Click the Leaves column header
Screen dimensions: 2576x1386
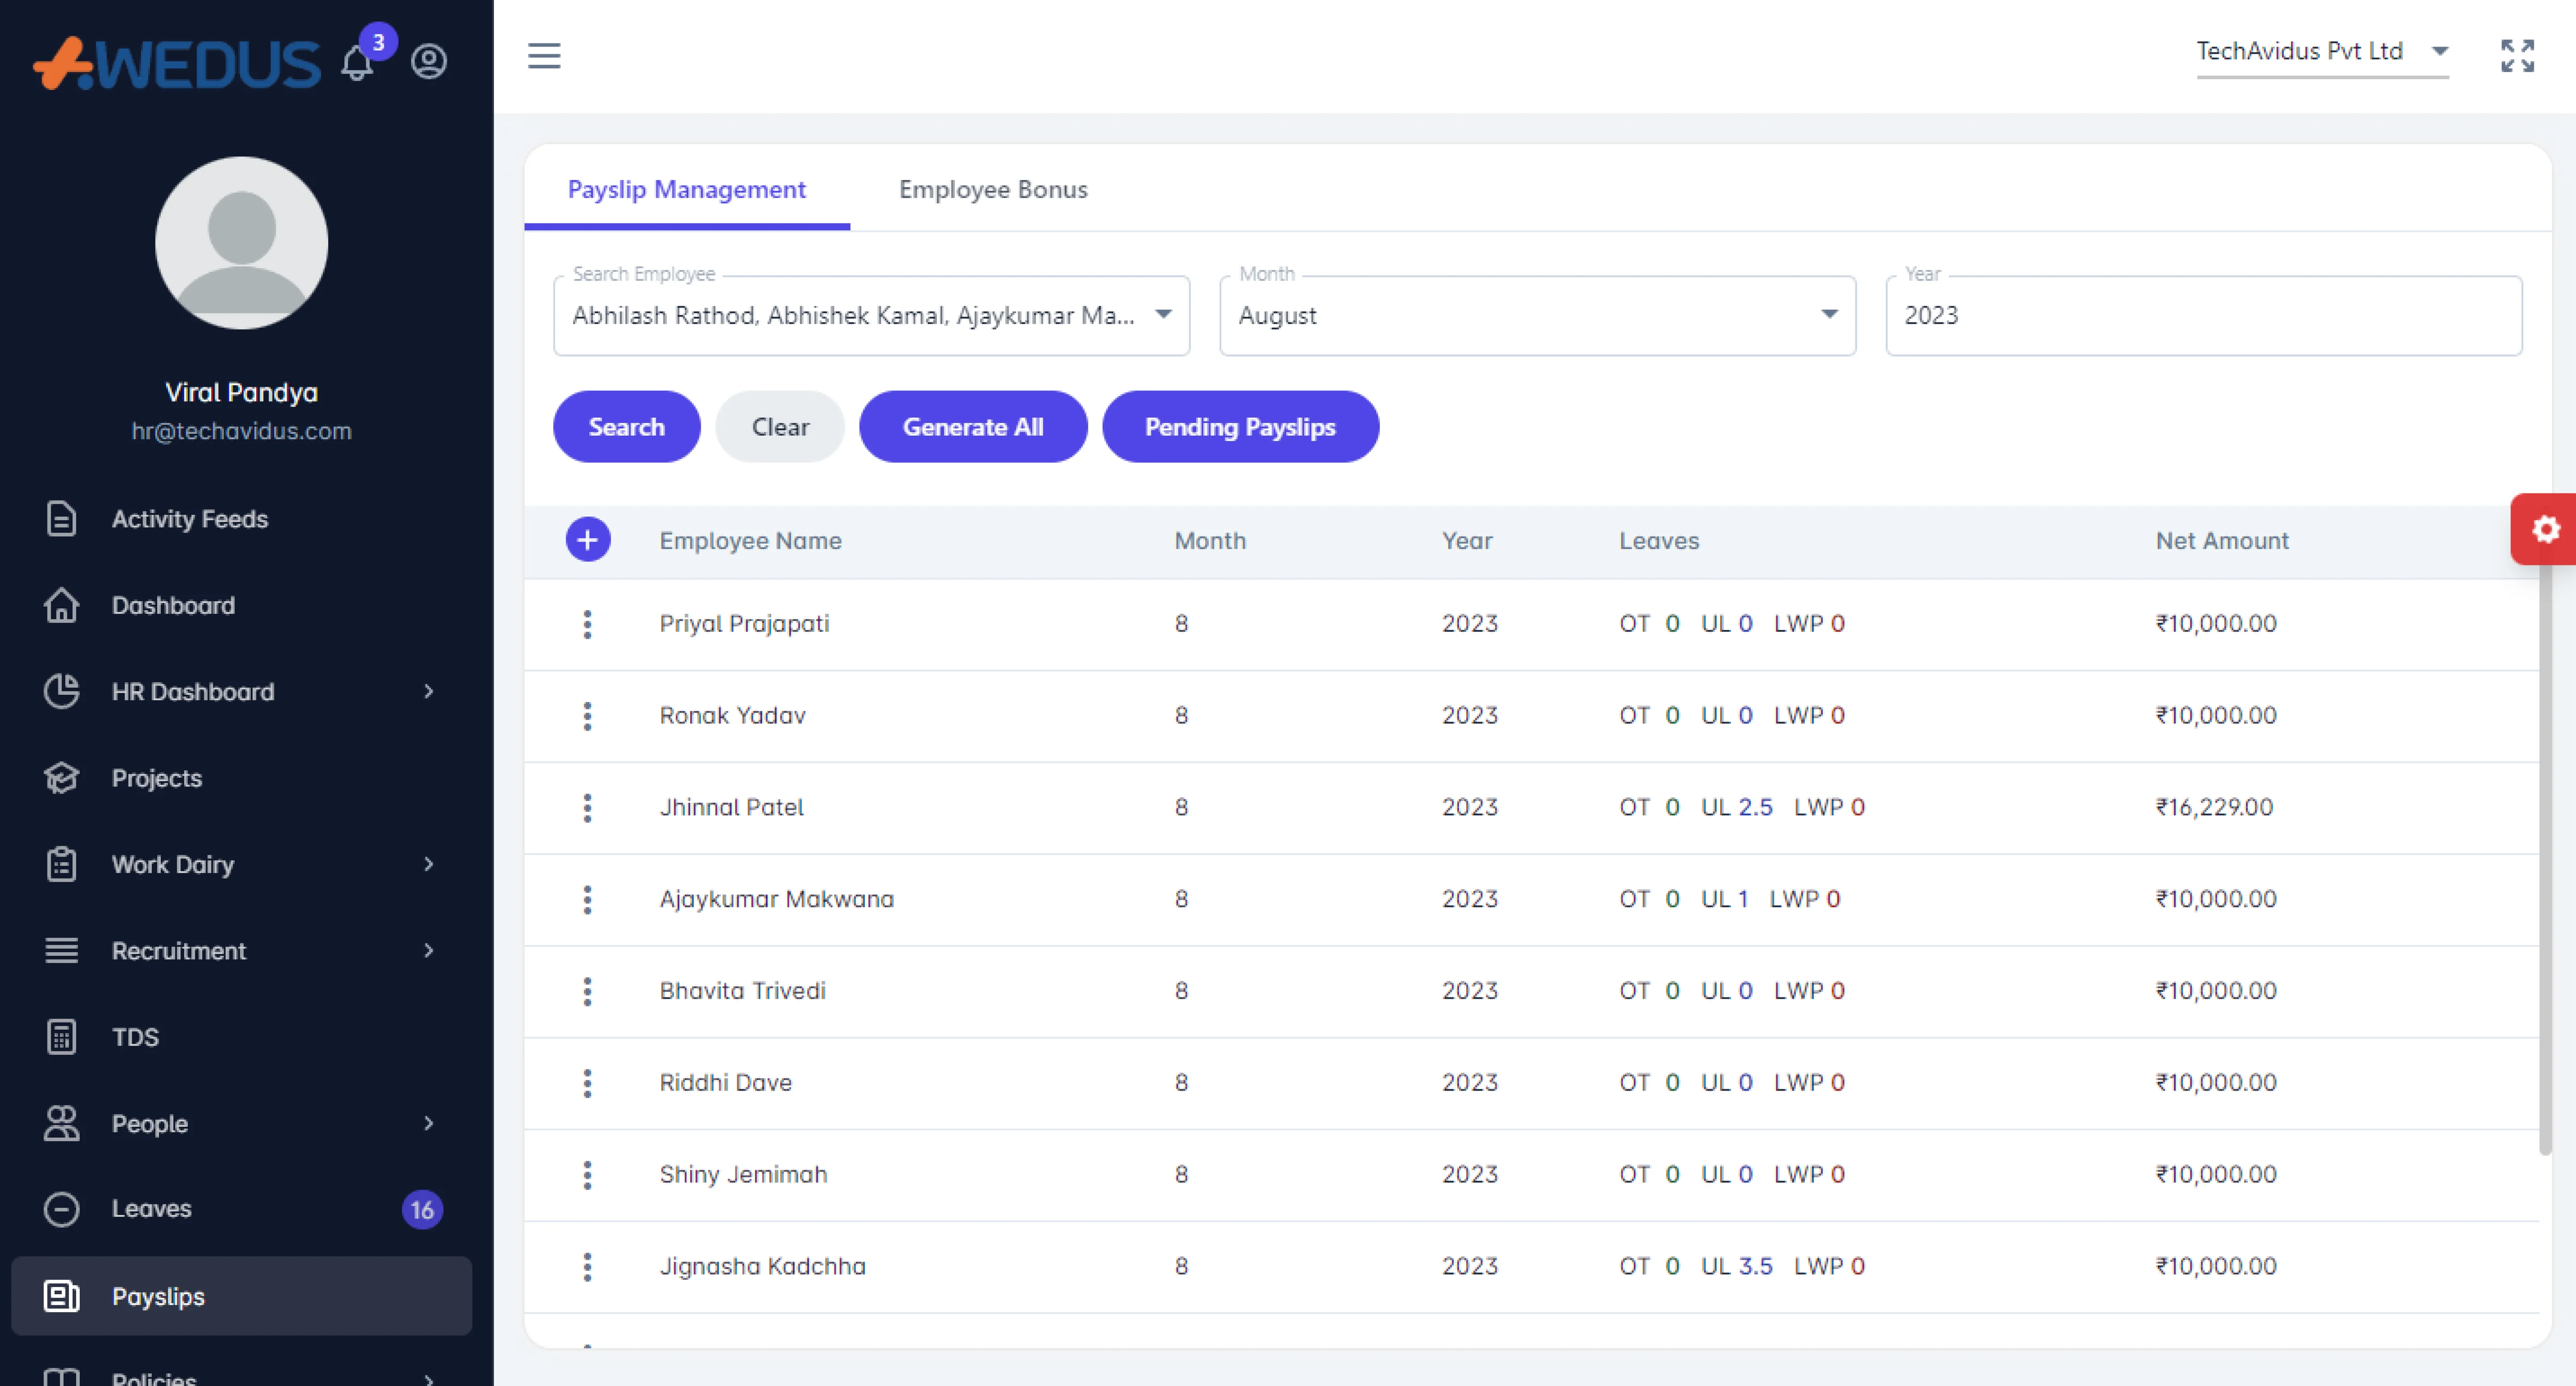point(1659,541)
